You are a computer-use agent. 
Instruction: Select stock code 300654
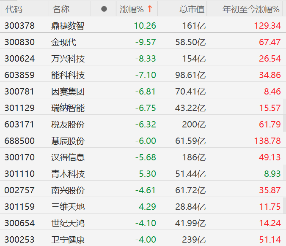click(x=19, y=223)
